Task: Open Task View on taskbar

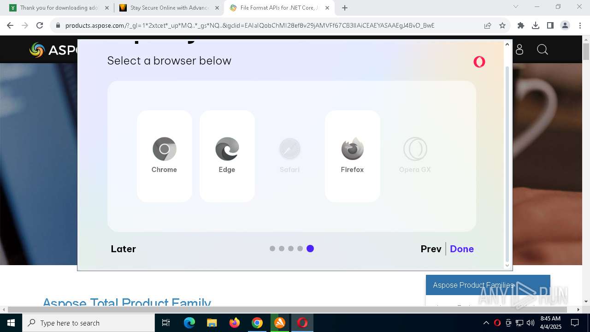Action: click(x=166, y=323)
